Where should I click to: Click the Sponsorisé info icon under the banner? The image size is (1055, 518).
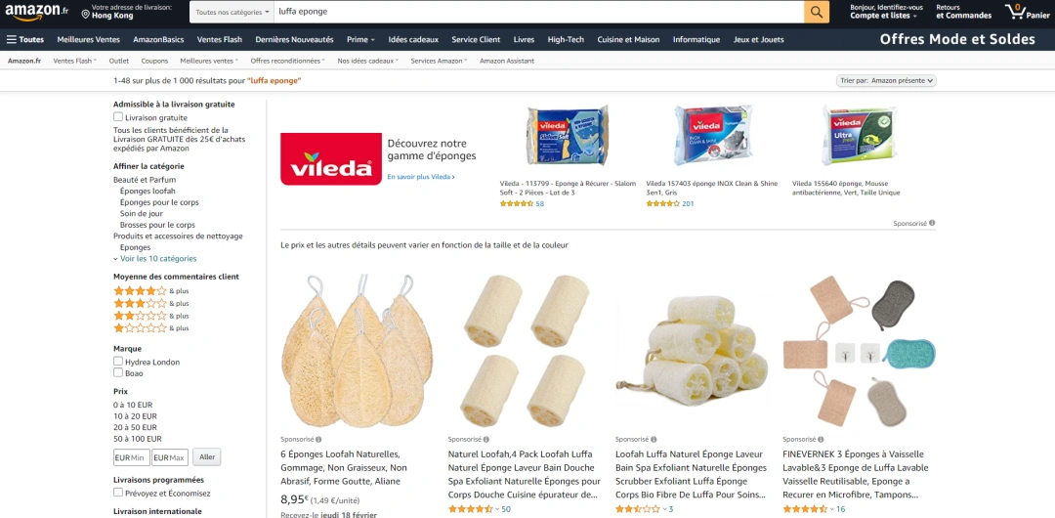tap(932, 223)
